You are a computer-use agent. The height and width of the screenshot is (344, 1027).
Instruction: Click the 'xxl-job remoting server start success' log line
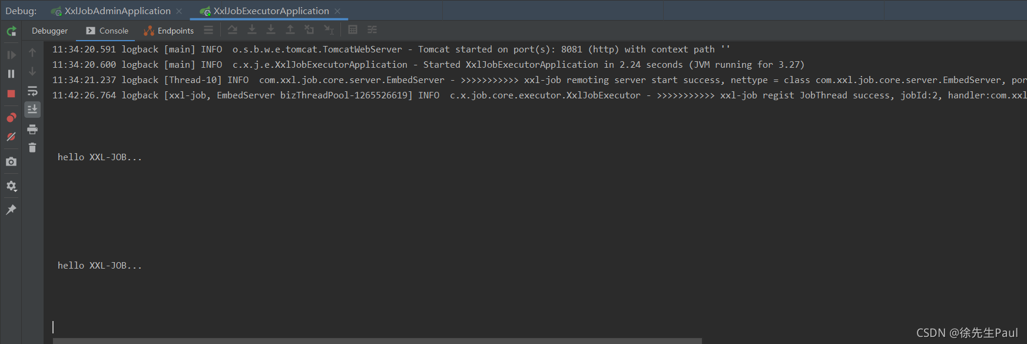point(539,80)
